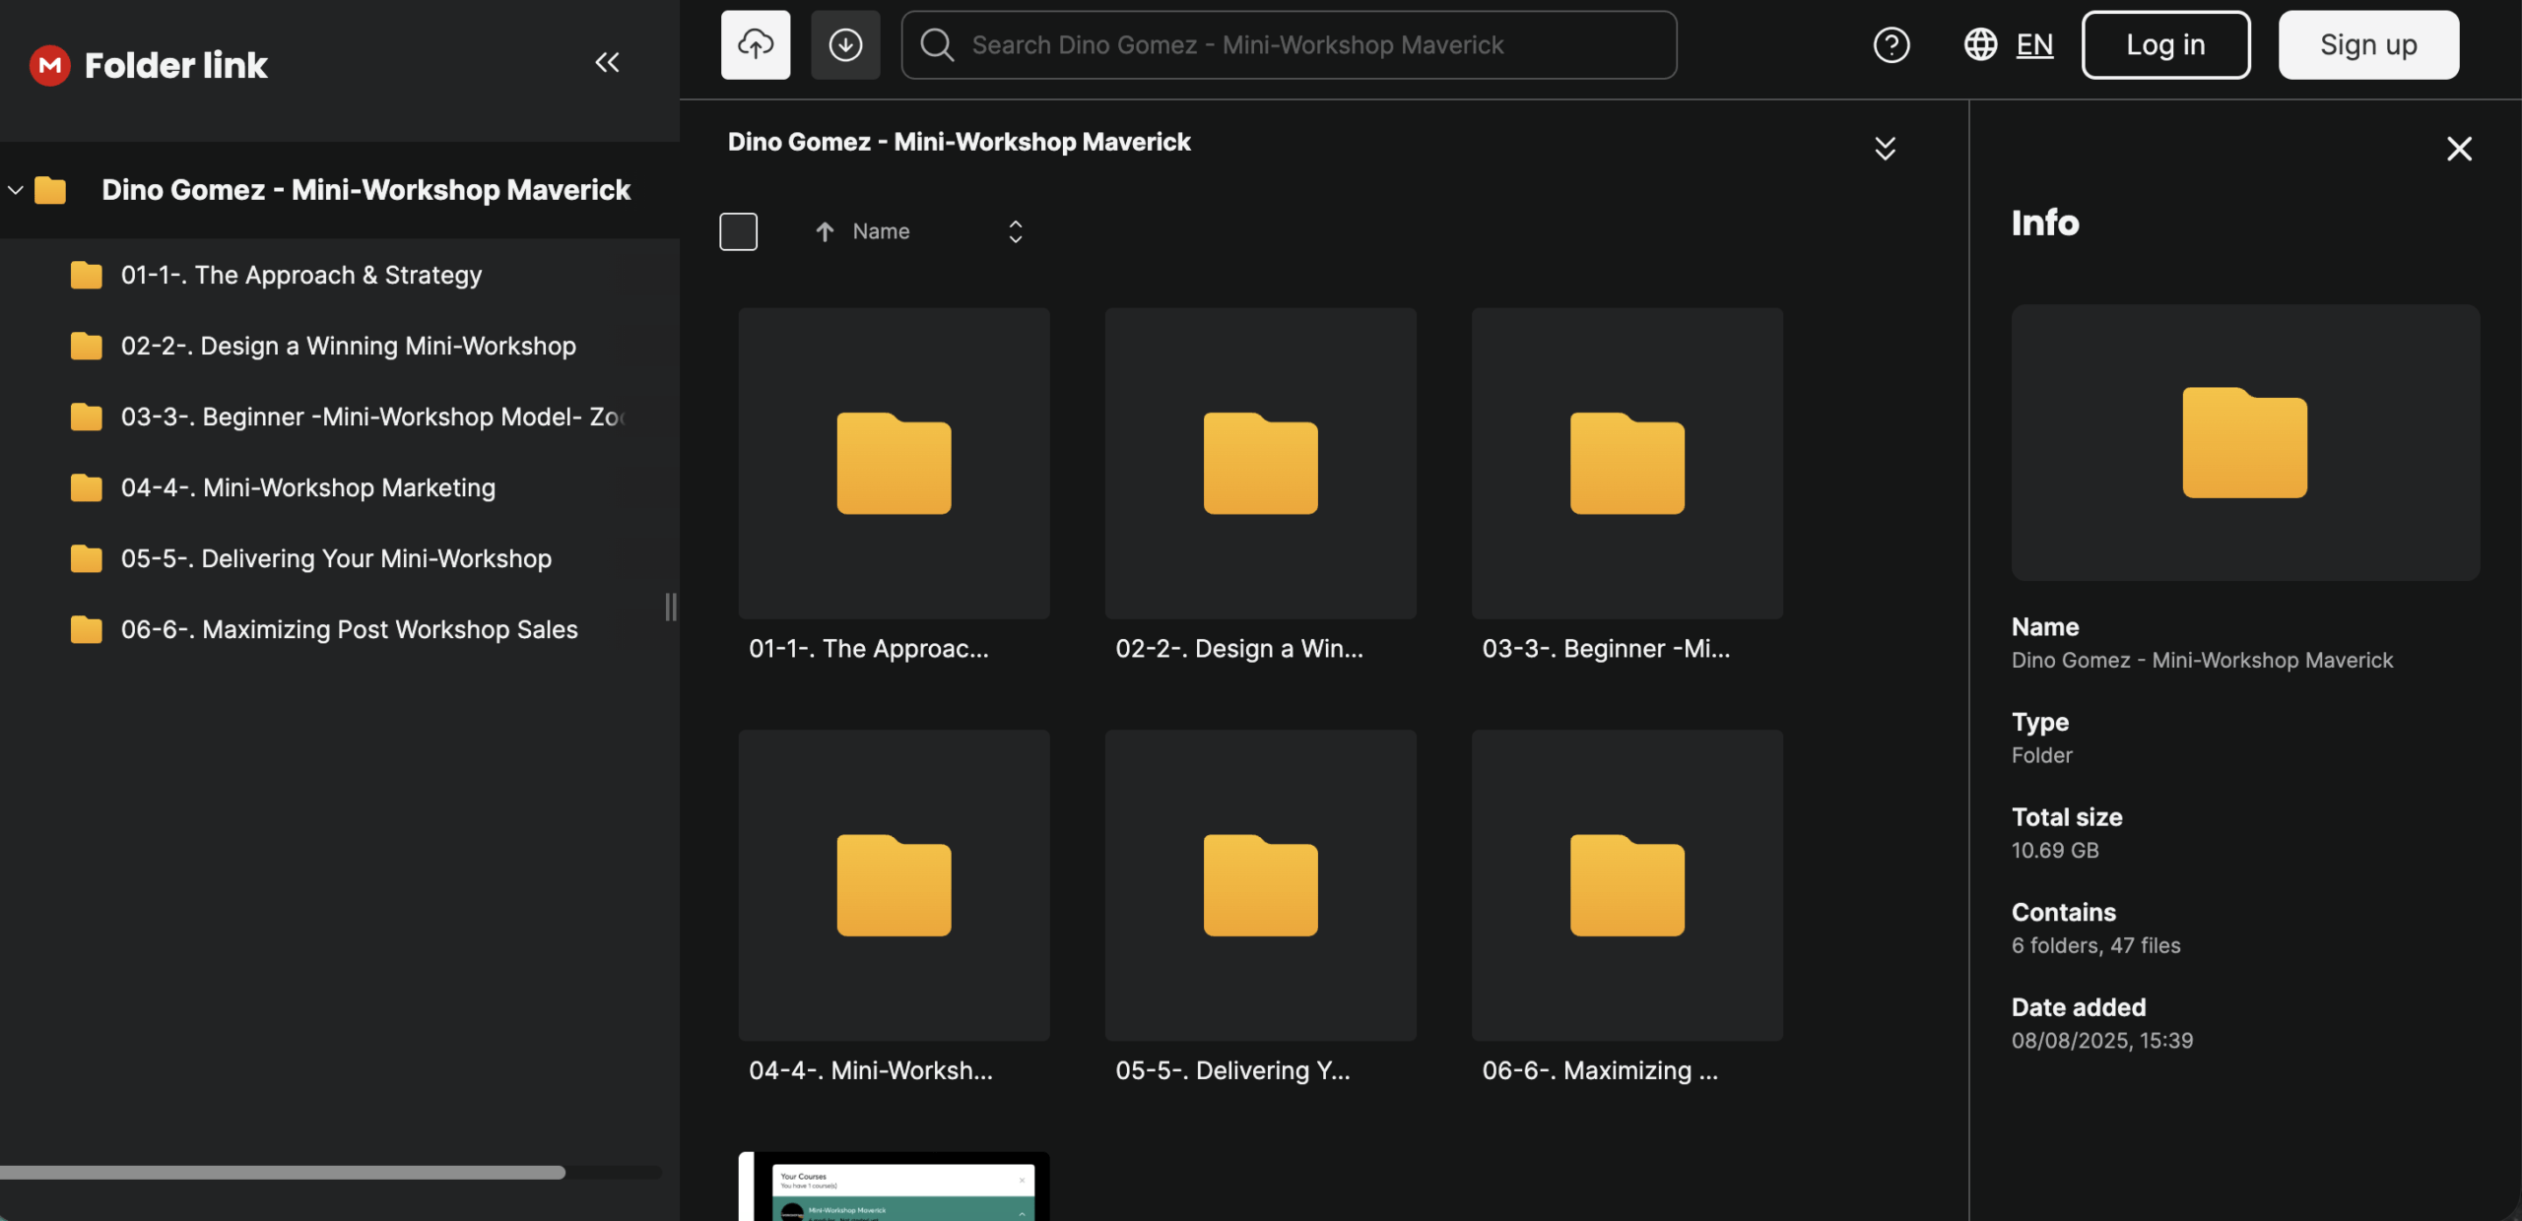Open the sort-by Name selector
Screen dimensions: 2522x1221
pos(1015,231)
